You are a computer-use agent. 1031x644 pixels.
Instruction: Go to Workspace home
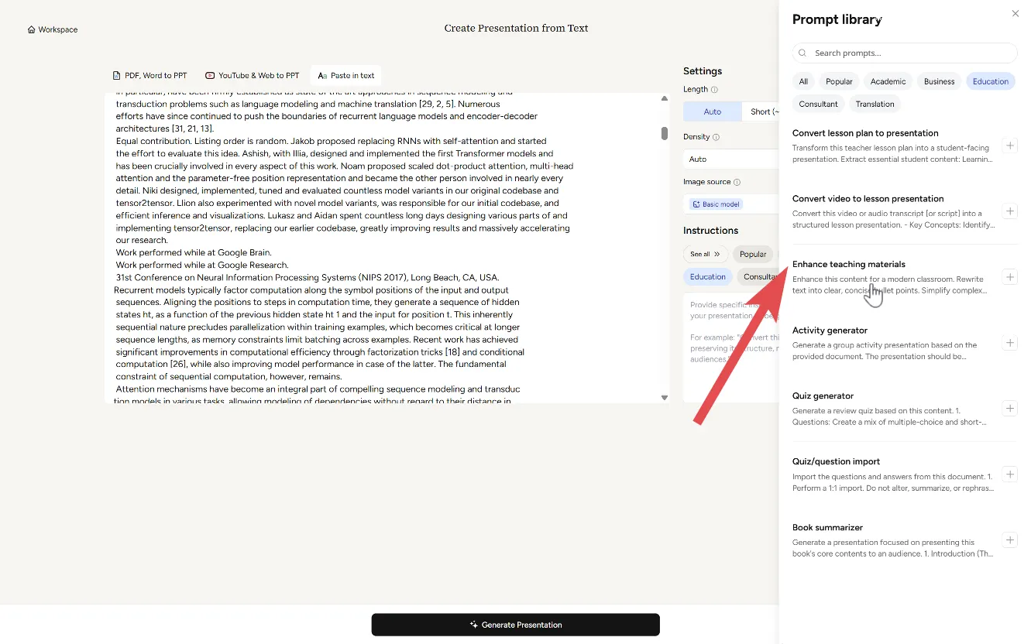pyautogui.click(x=53, y=29)
